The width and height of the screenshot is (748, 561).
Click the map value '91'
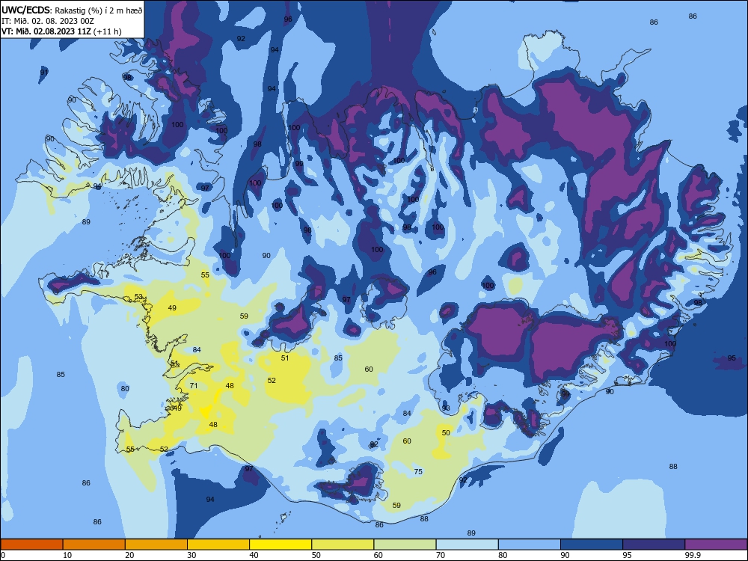(x=44, y=72)
